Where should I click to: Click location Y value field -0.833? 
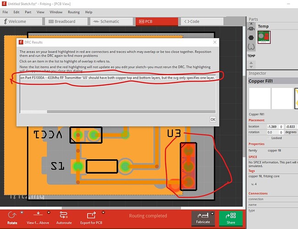pos(291,127)
